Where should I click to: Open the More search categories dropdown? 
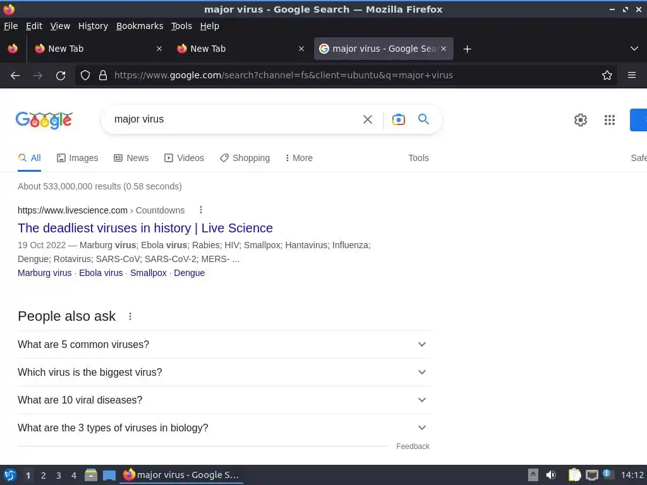tap(299, 158)
